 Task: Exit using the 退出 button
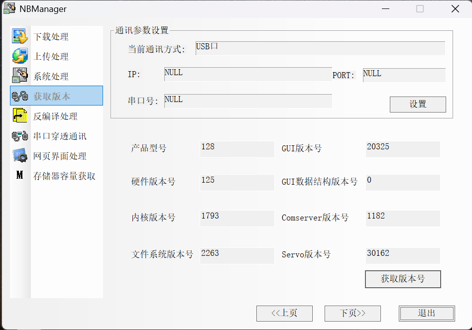(427, 314)
